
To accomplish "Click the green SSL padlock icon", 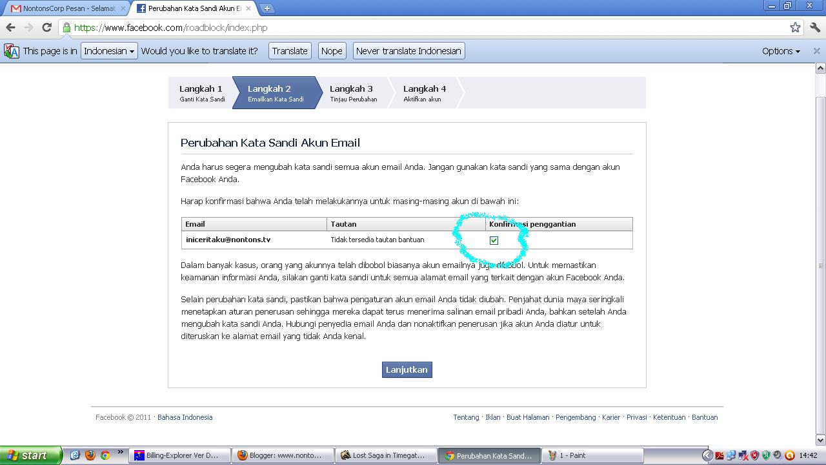I will pyautogui.click(x=66, y=28).
